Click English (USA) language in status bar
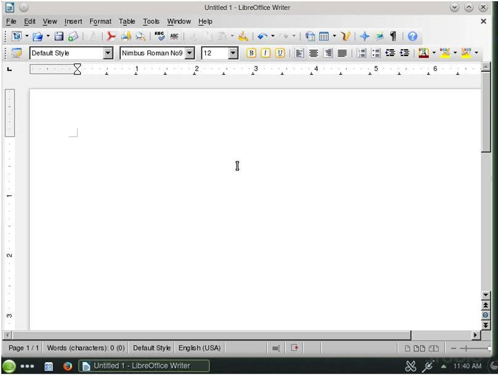Image resolution: width=498 pixels, height=375 pixels. [x=199, y=348]
